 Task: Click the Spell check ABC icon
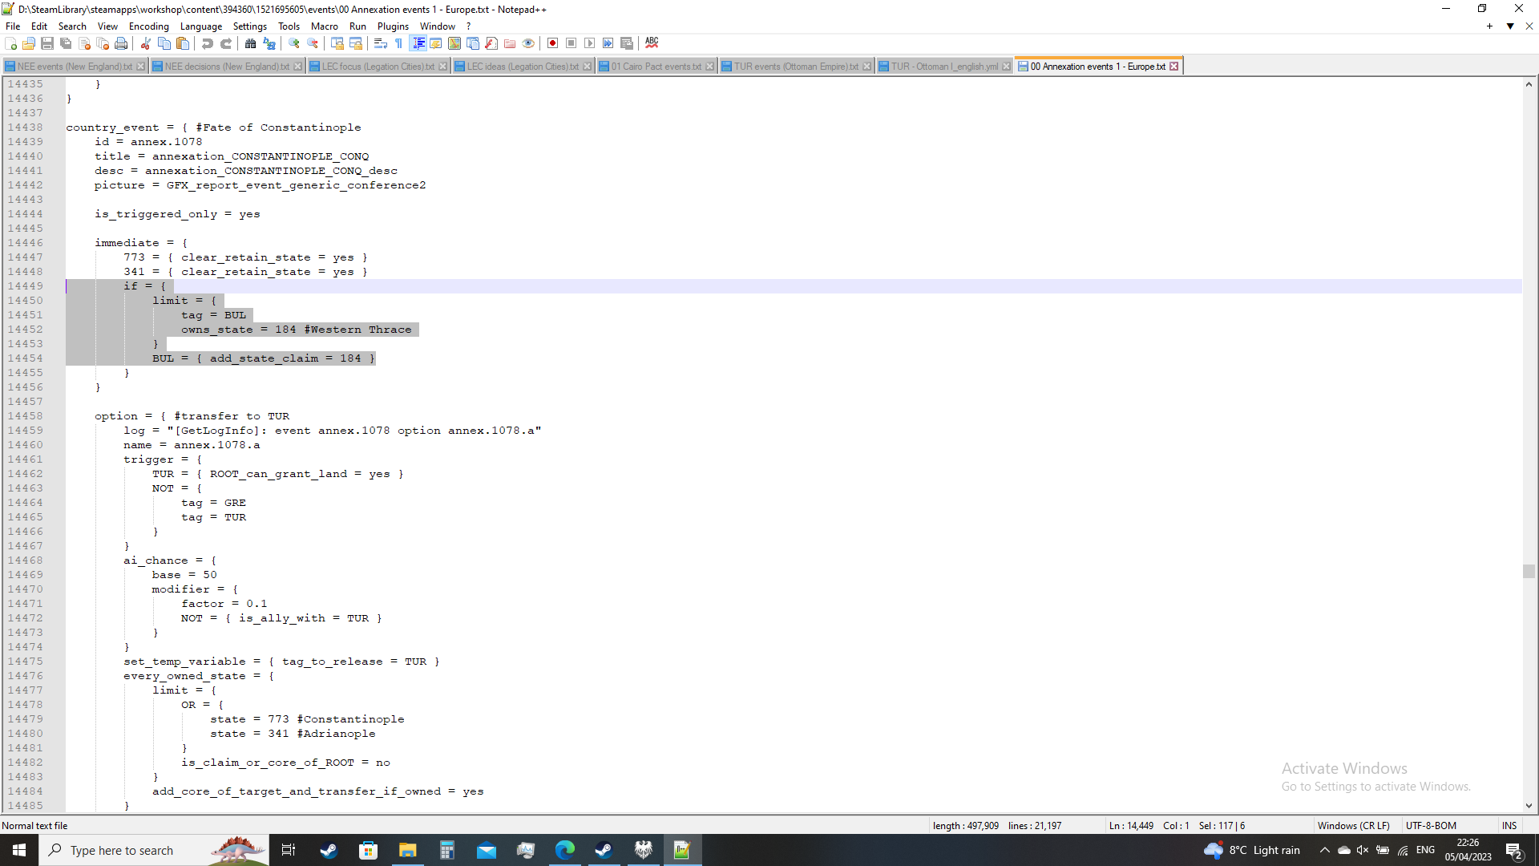coord(652,42)
